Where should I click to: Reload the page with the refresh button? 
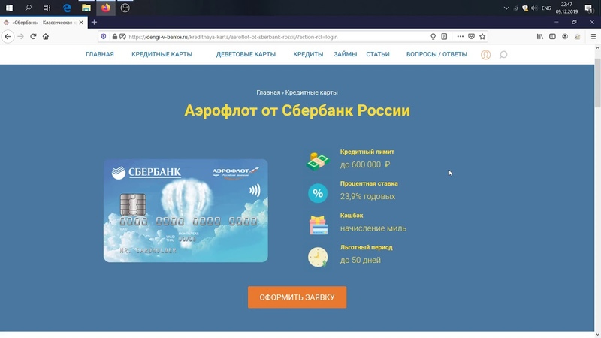(x=33, y=36)
